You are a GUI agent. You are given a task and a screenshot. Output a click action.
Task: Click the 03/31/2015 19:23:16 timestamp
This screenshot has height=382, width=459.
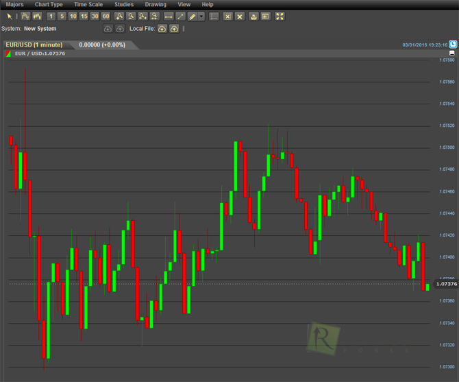(425, 45)
